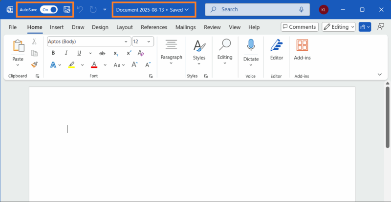Click the Redo arrow
This screenshot has height=202, width=391.
pyautogui.click(x=93, y=10)
